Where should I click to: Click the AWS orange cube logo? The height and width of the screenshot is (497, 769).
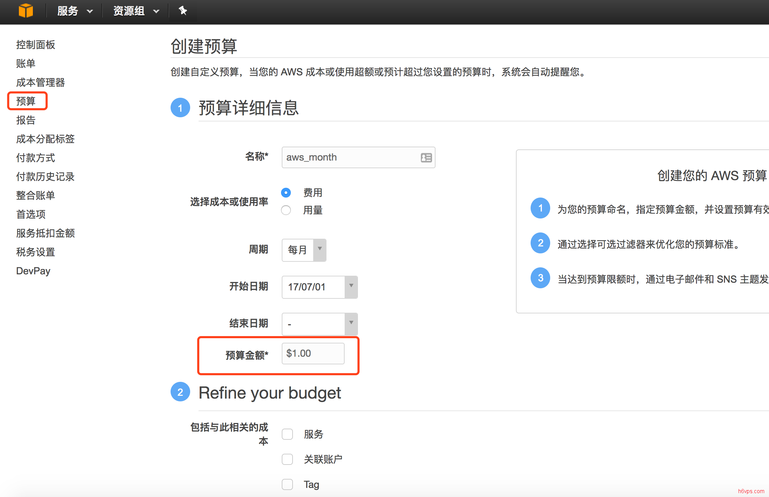pyautogui.click(x=26, y=11)
